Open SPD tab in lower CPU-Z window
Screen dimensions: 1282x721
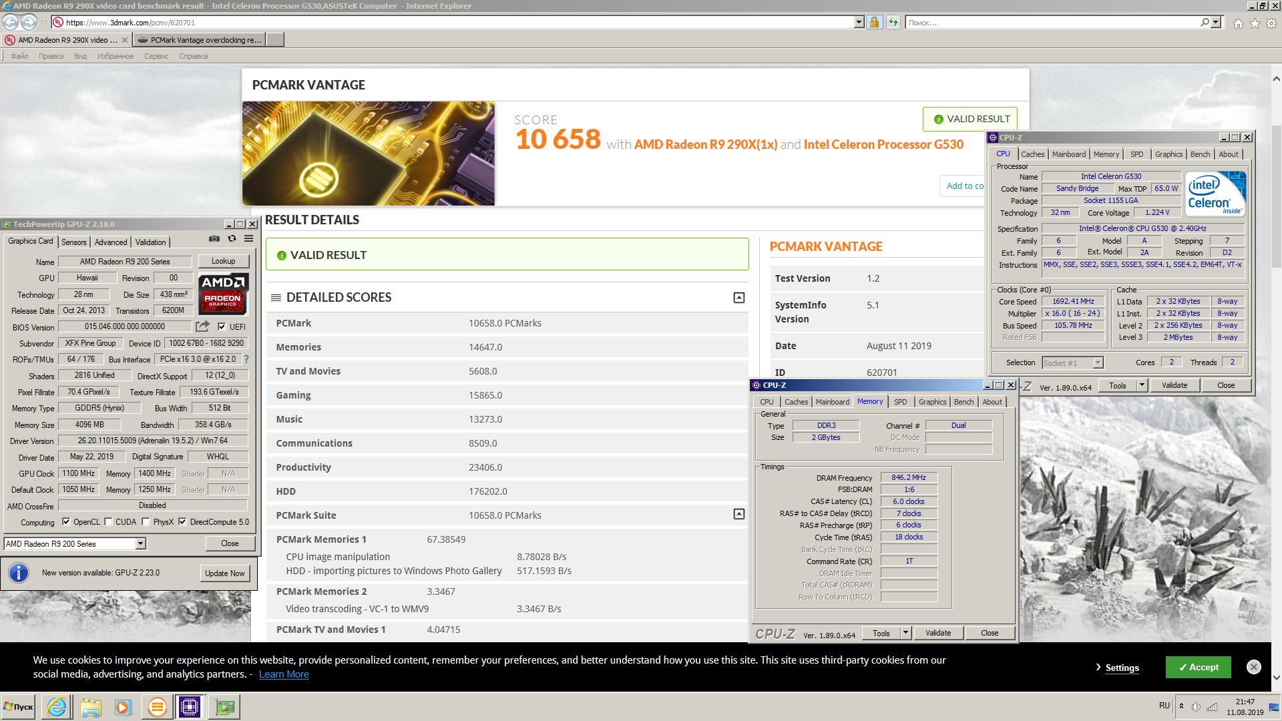pyautogui.click(x=900, y=402)
